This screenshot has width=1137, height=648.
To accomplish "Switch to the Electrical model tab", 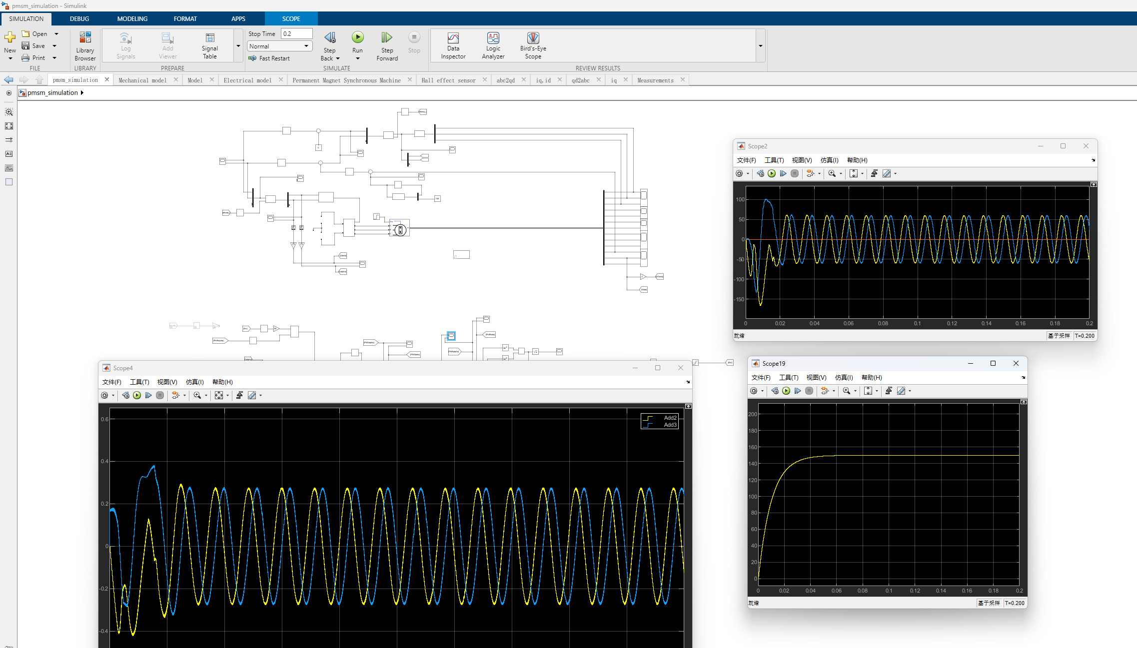I will click(247, 80).
